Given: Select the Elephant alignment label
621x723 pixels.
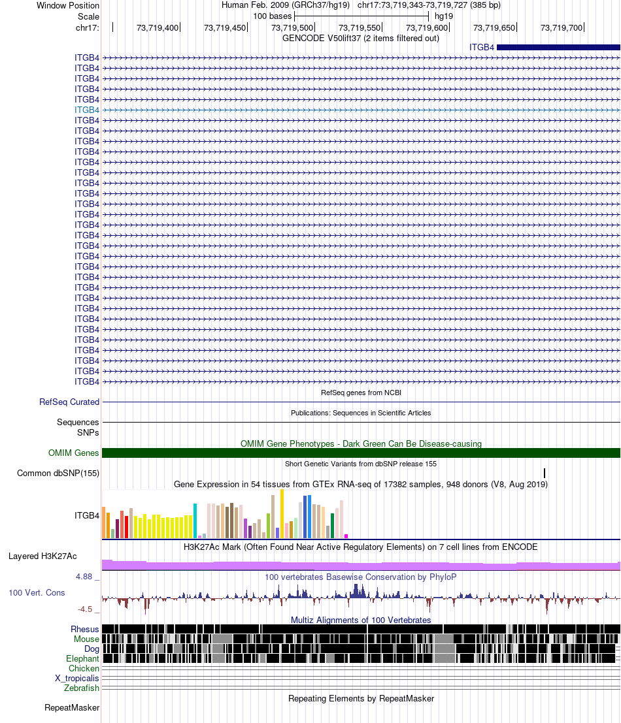Looking at the screenshot, I should coord(82,658).
